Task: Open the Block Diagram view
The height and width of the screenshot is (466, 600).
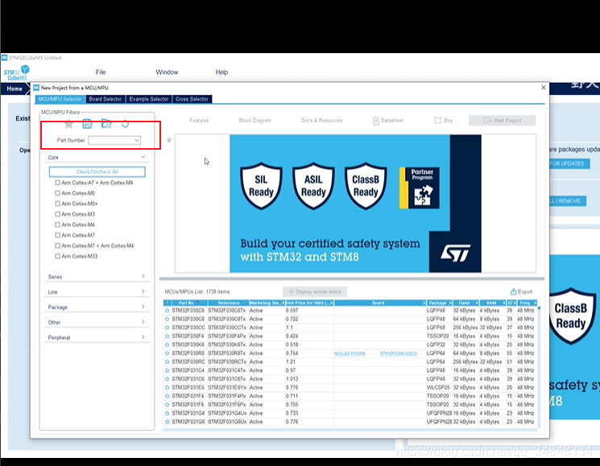Action: point(254,121)
